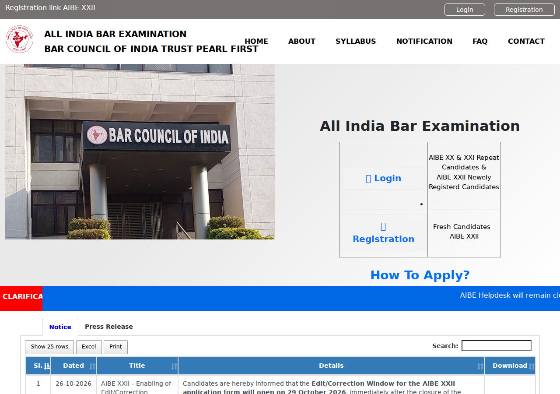
Task: Sort the table by Details column
Action: point(331,366)
